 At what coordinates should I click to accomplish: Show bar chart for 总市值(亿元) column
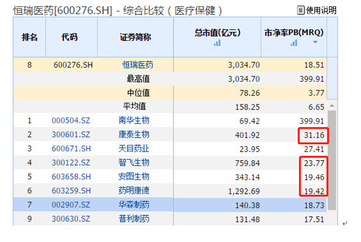pyautogui.click(x=217, y=43)
